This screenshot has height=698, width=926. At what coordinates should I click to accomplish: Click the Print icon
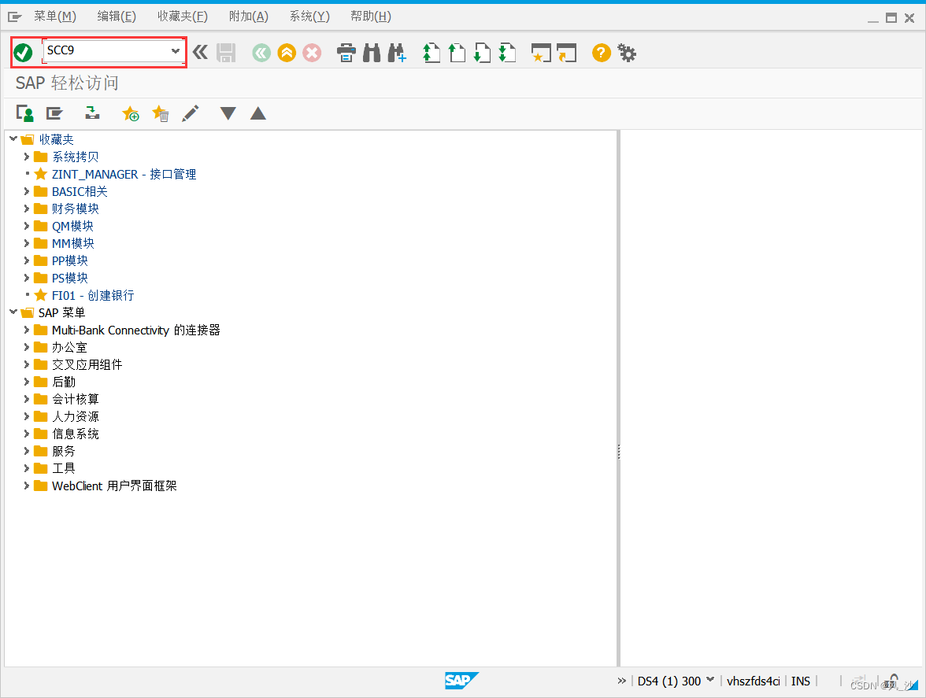pos(346,53)
